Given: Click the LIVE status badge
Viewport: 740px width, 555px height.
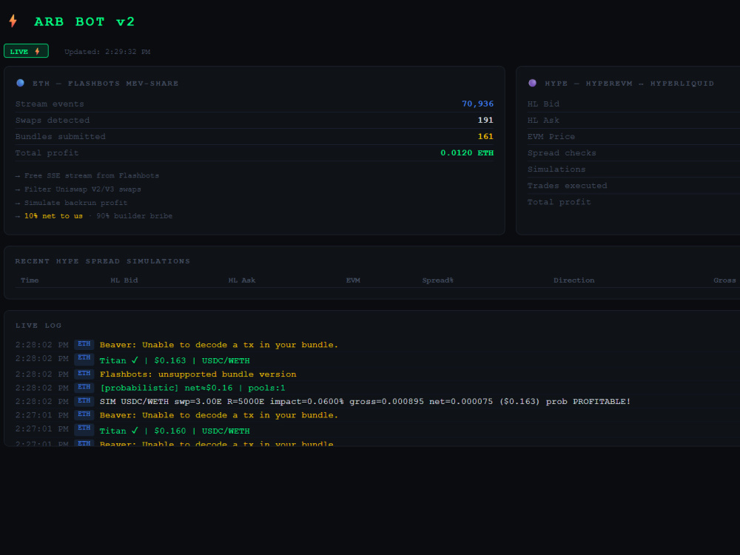Looking at the screenshot, I should 26,51.
